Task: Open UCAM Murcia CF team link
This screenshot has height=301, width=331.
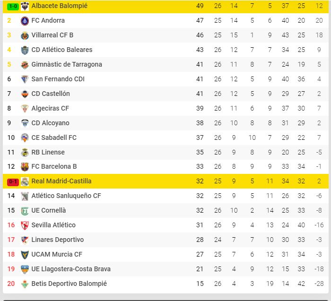Action: click(57, 254)
